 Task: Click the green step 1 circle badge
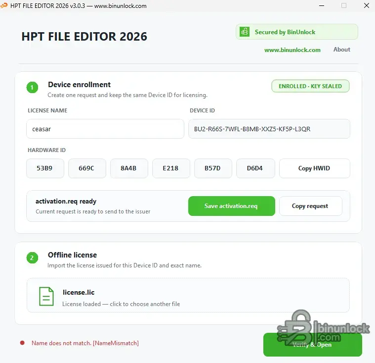pos(32,88)
